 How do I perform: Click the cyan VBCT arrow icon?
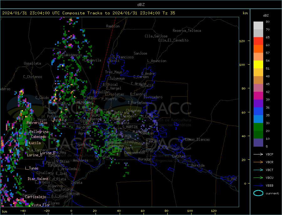click(258, 170)
